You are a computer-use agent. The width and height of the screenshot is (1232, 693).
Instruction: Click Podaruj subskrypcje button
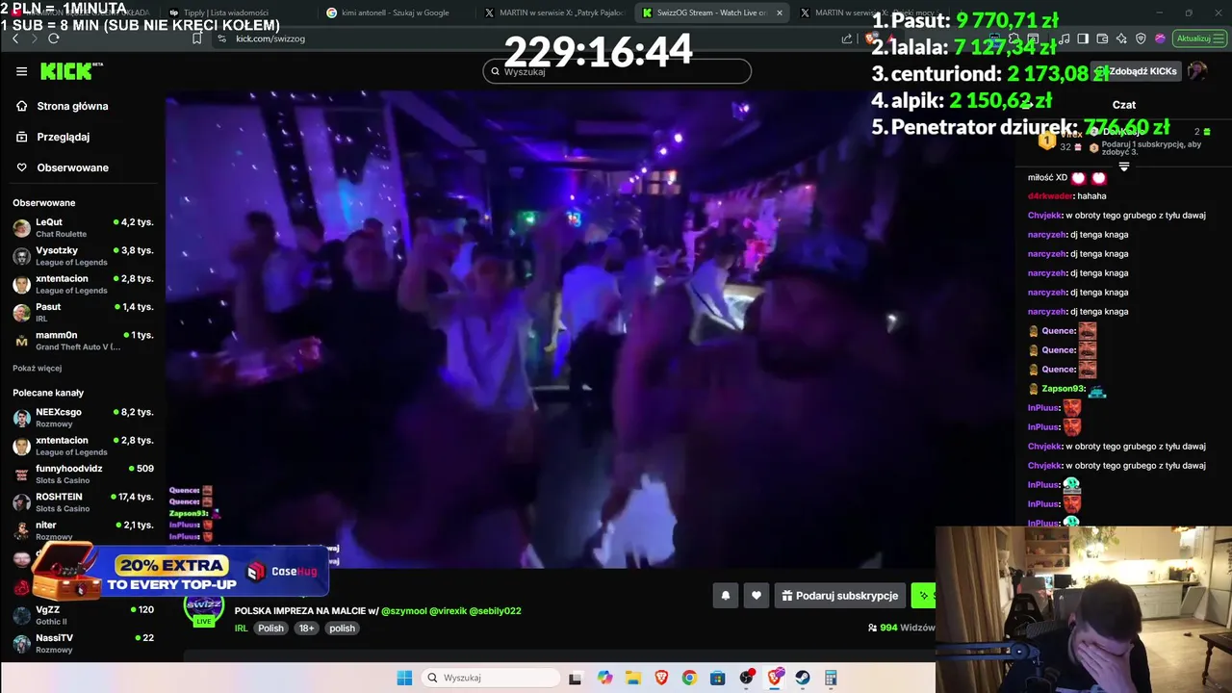point(840,596)
